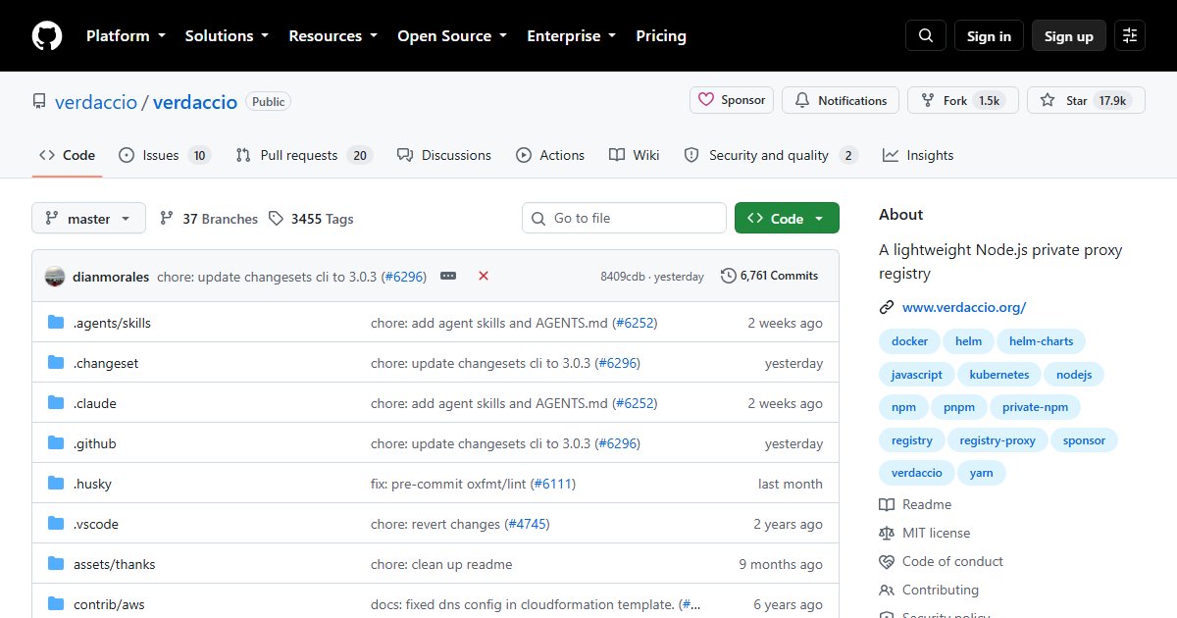Click the javascript topic tag
Screen dimensions: 1177x618
click(x=917, y=375)
